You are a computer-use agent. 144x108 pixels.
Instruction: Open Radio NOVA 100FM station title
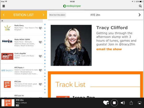tap(22, 39)
